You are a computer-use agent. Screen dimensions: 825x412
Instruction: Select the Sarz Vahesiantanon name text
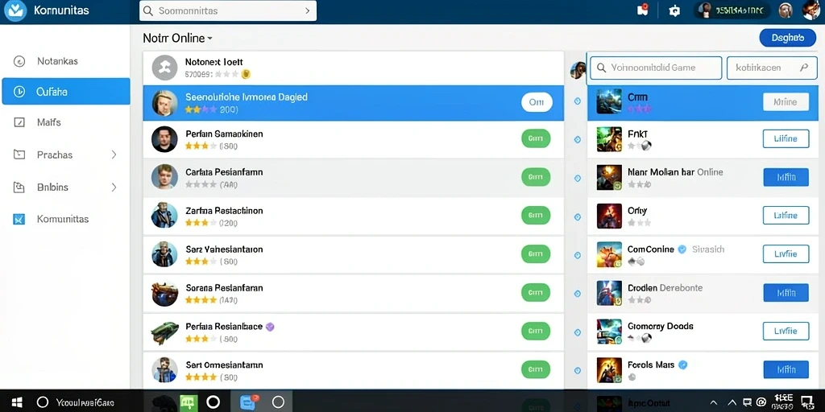[224, 249]
